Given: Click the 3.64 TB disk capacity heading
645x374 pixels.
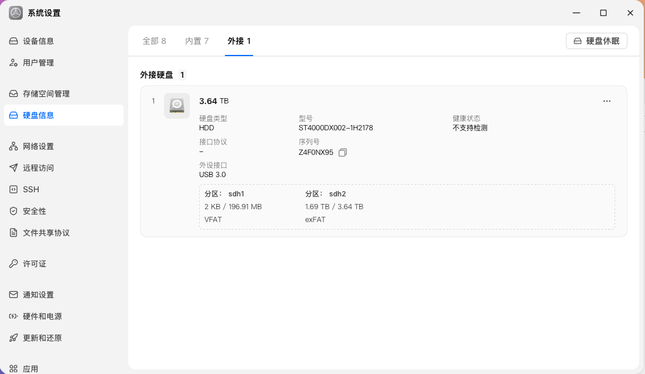Looking at the screenshot, I should point(214,101).
